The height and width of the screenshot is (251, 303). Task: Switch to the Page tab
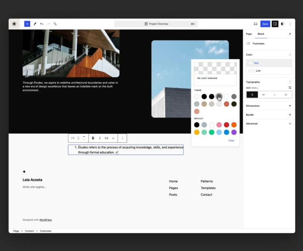click(x=249, y=34)
